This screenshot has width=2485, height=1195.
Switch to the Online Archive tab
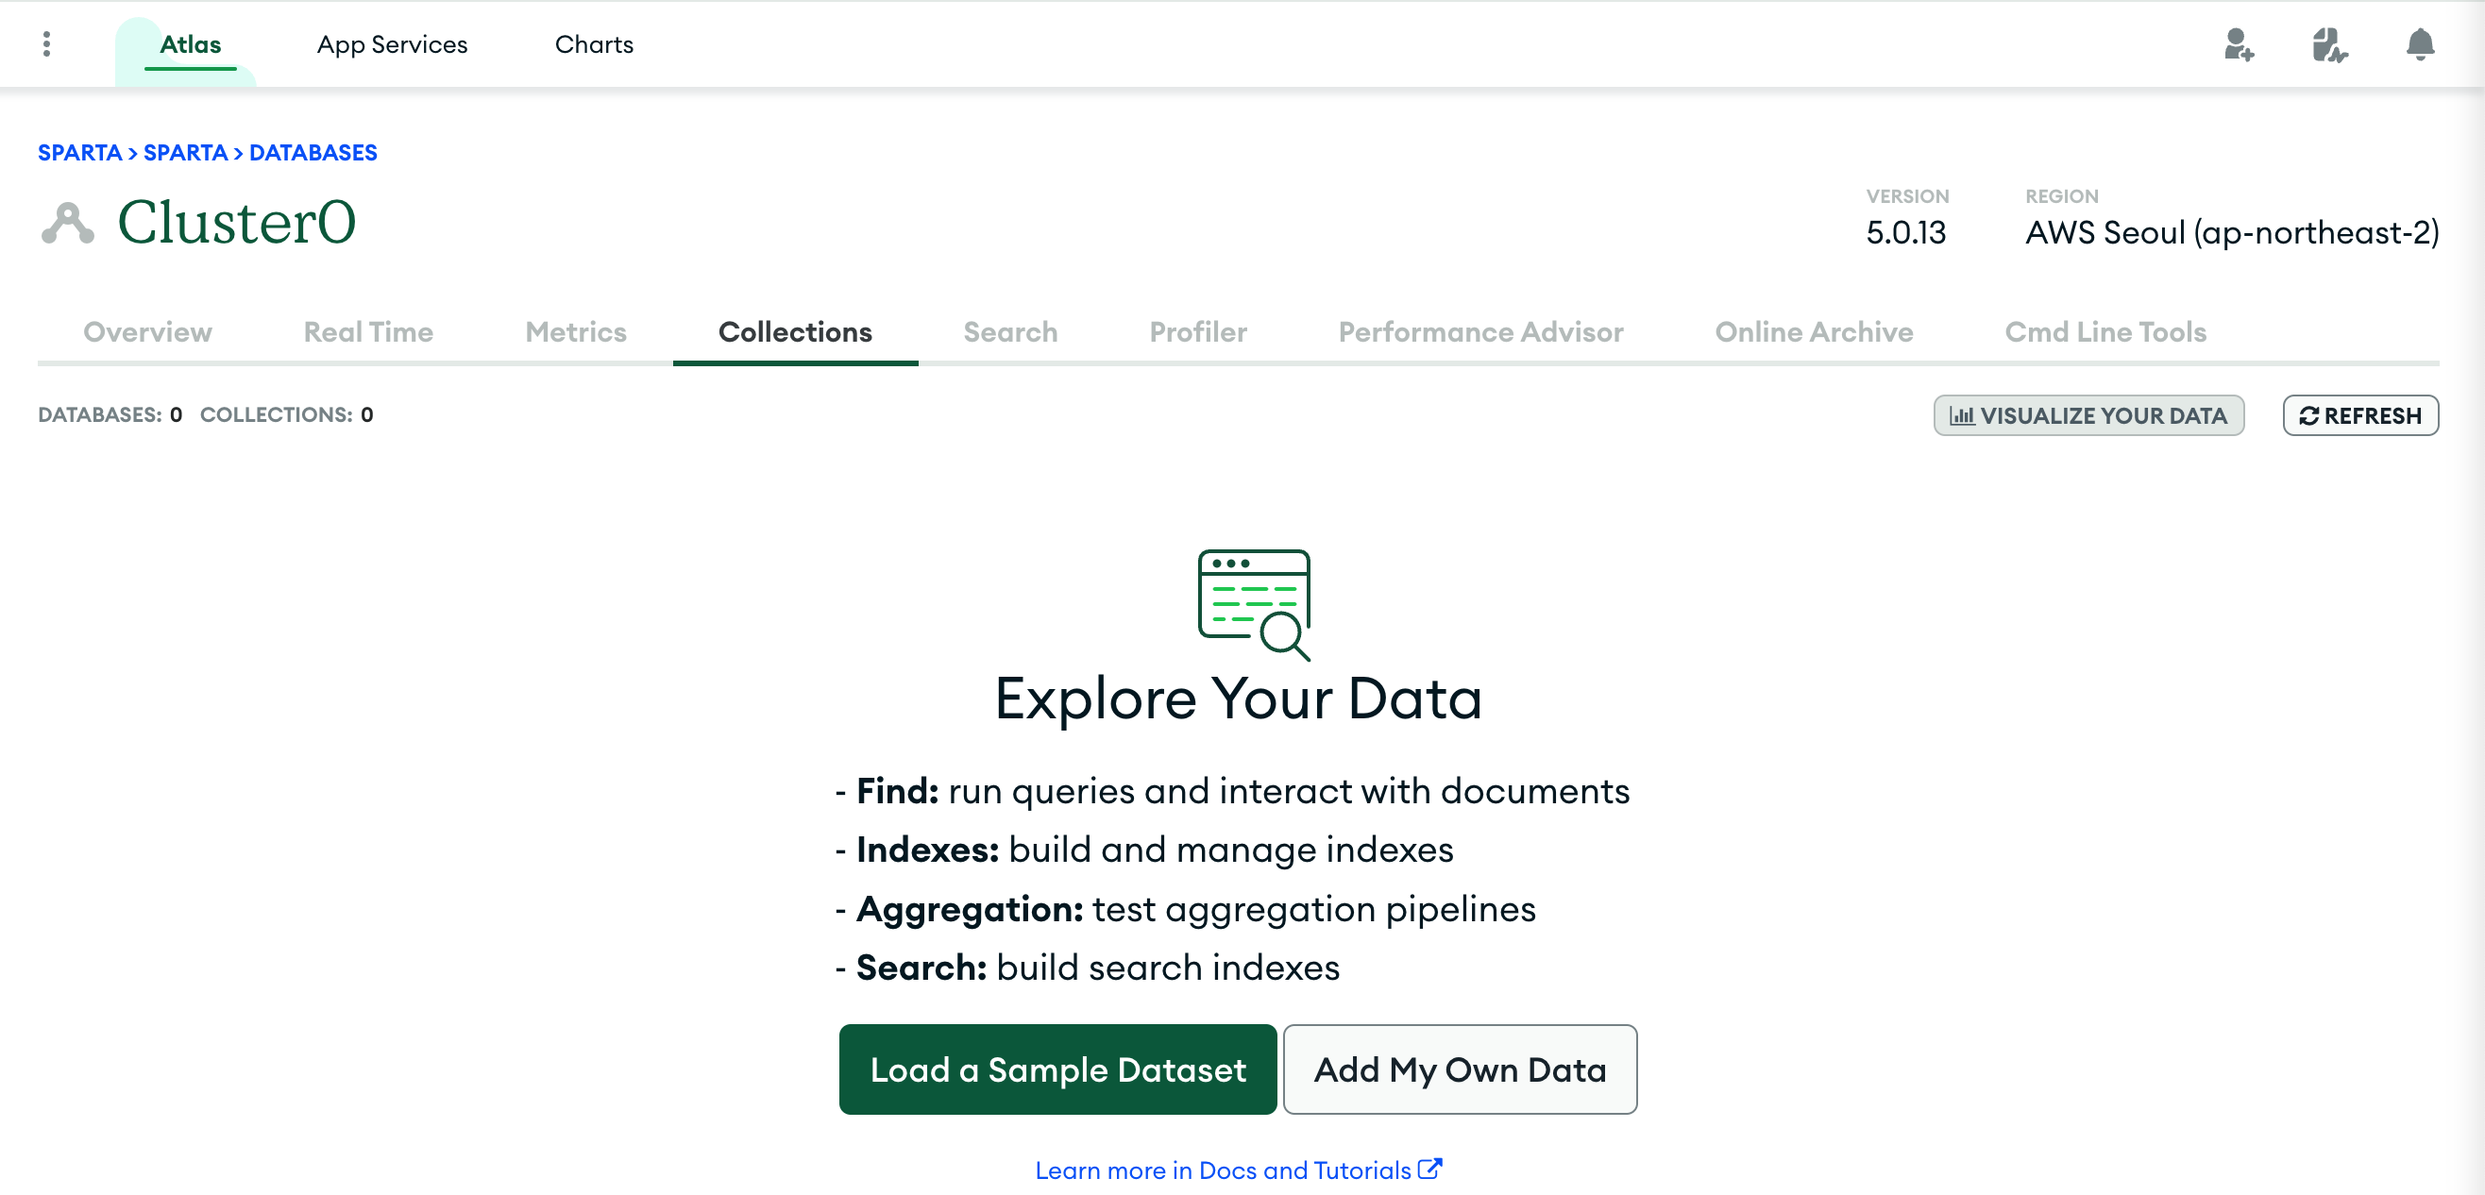(1814, 331)
